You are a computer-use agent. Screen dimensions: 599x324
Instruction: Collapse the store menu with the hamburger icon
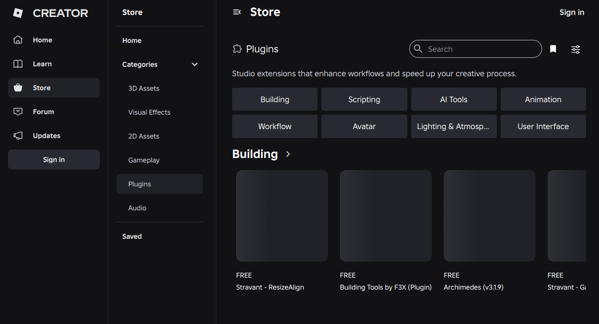pyautogui.click(x=237, y=12)
